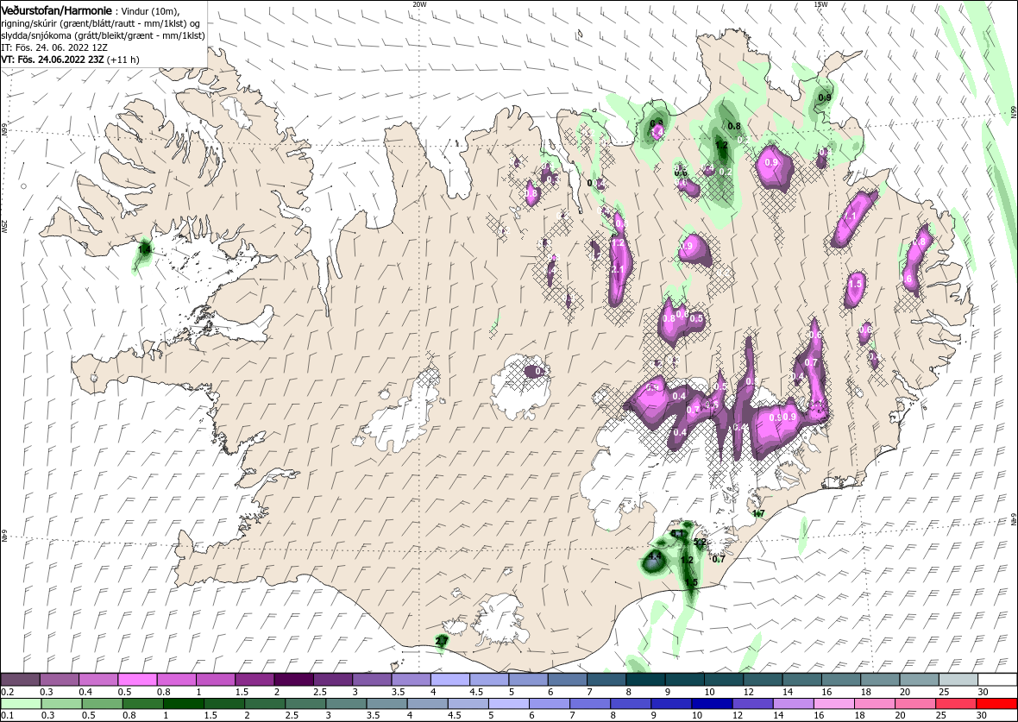Click the 30 label in the lower legend
Viewport: 1018px width, 722px height.
982,716
